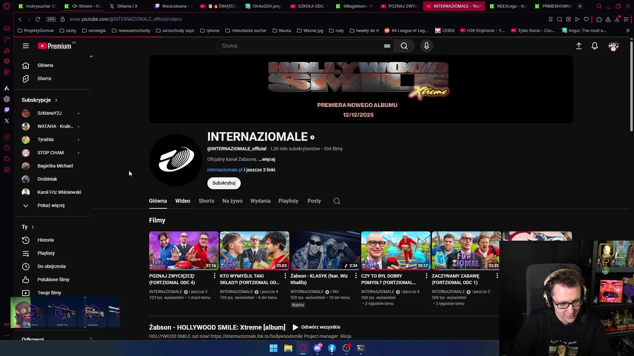Open extensions cube icon in toolbar
This screenshot has width=634, height=356.
[x=599, y=19]
